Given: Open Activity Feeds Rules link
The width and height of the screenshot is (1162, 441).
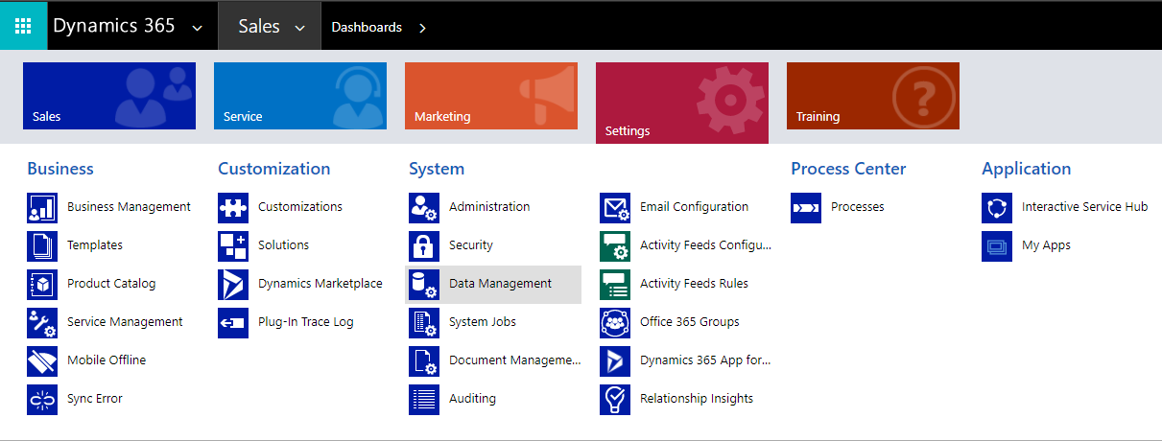Looking at the screenshot, I should coord(694,284).
